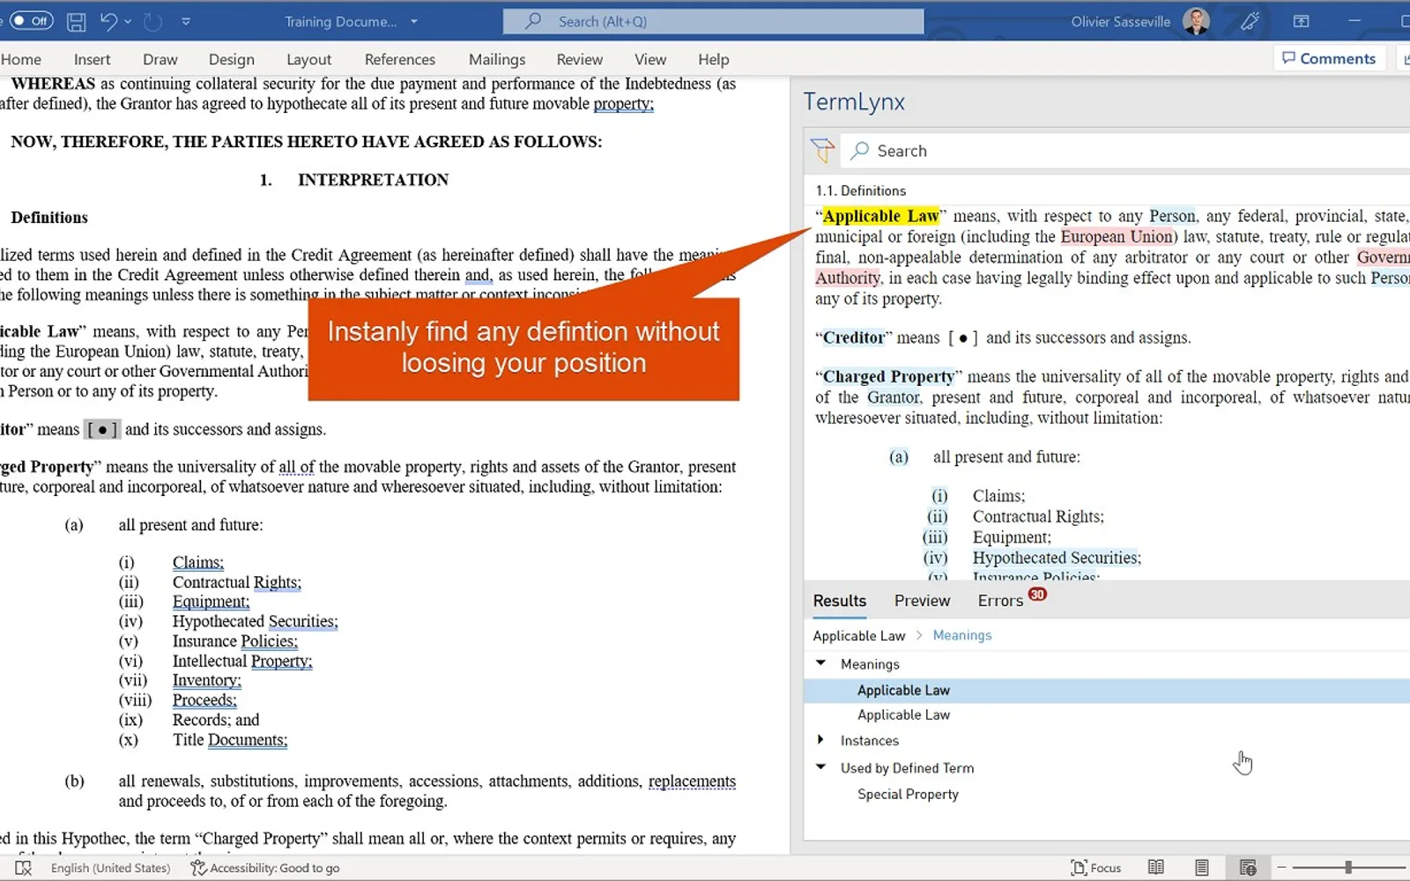Toggle the AutoSave switch off
This screenshot has height=881, width=1410.
32,21
